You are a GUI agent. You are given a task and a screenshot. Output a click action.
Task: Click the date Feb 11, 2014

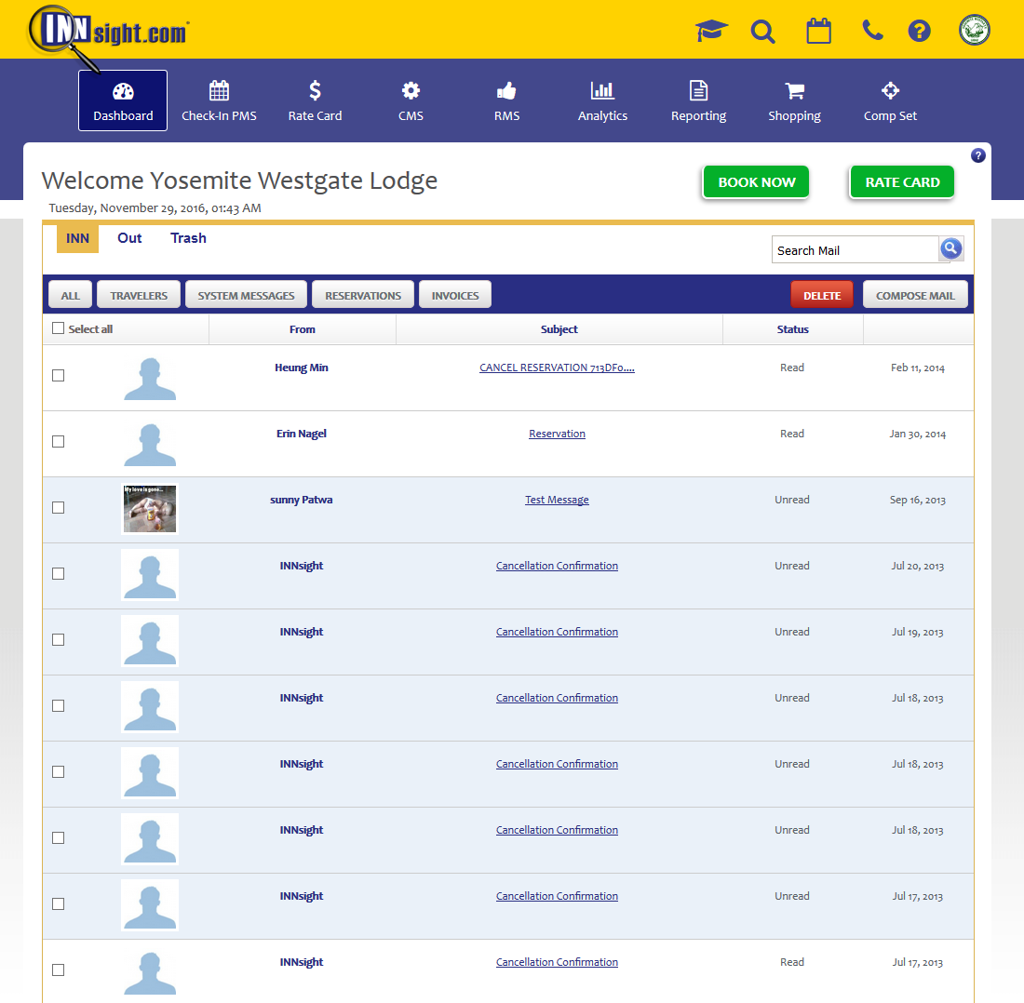[x=918, y=368]
